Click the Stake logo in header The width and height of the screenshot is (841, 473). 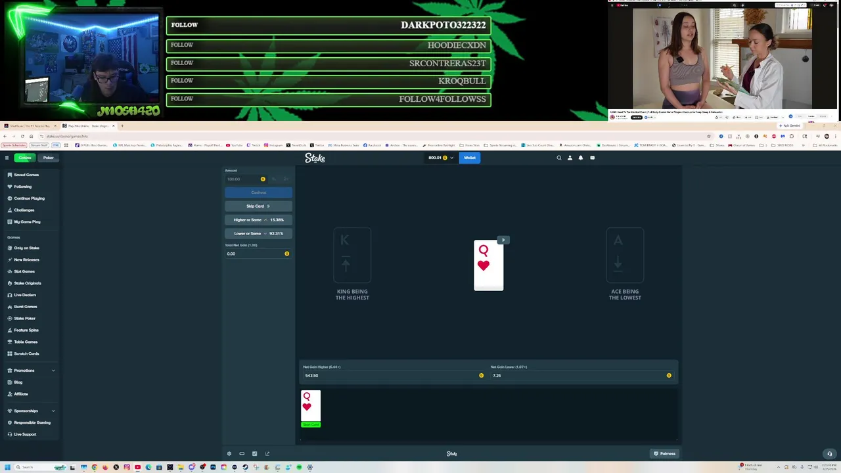(315, 158)
